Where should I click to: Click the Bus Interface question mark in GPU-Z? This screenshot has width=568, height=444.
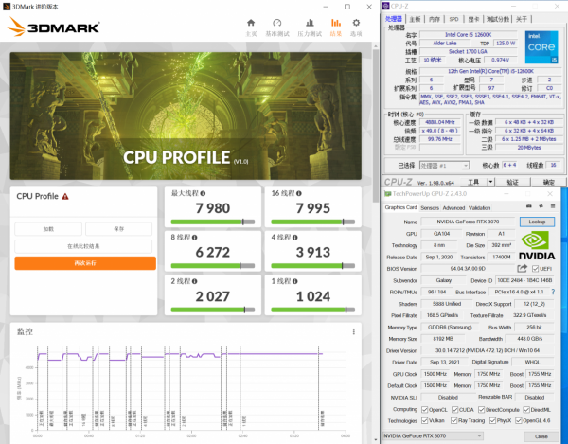553,292
